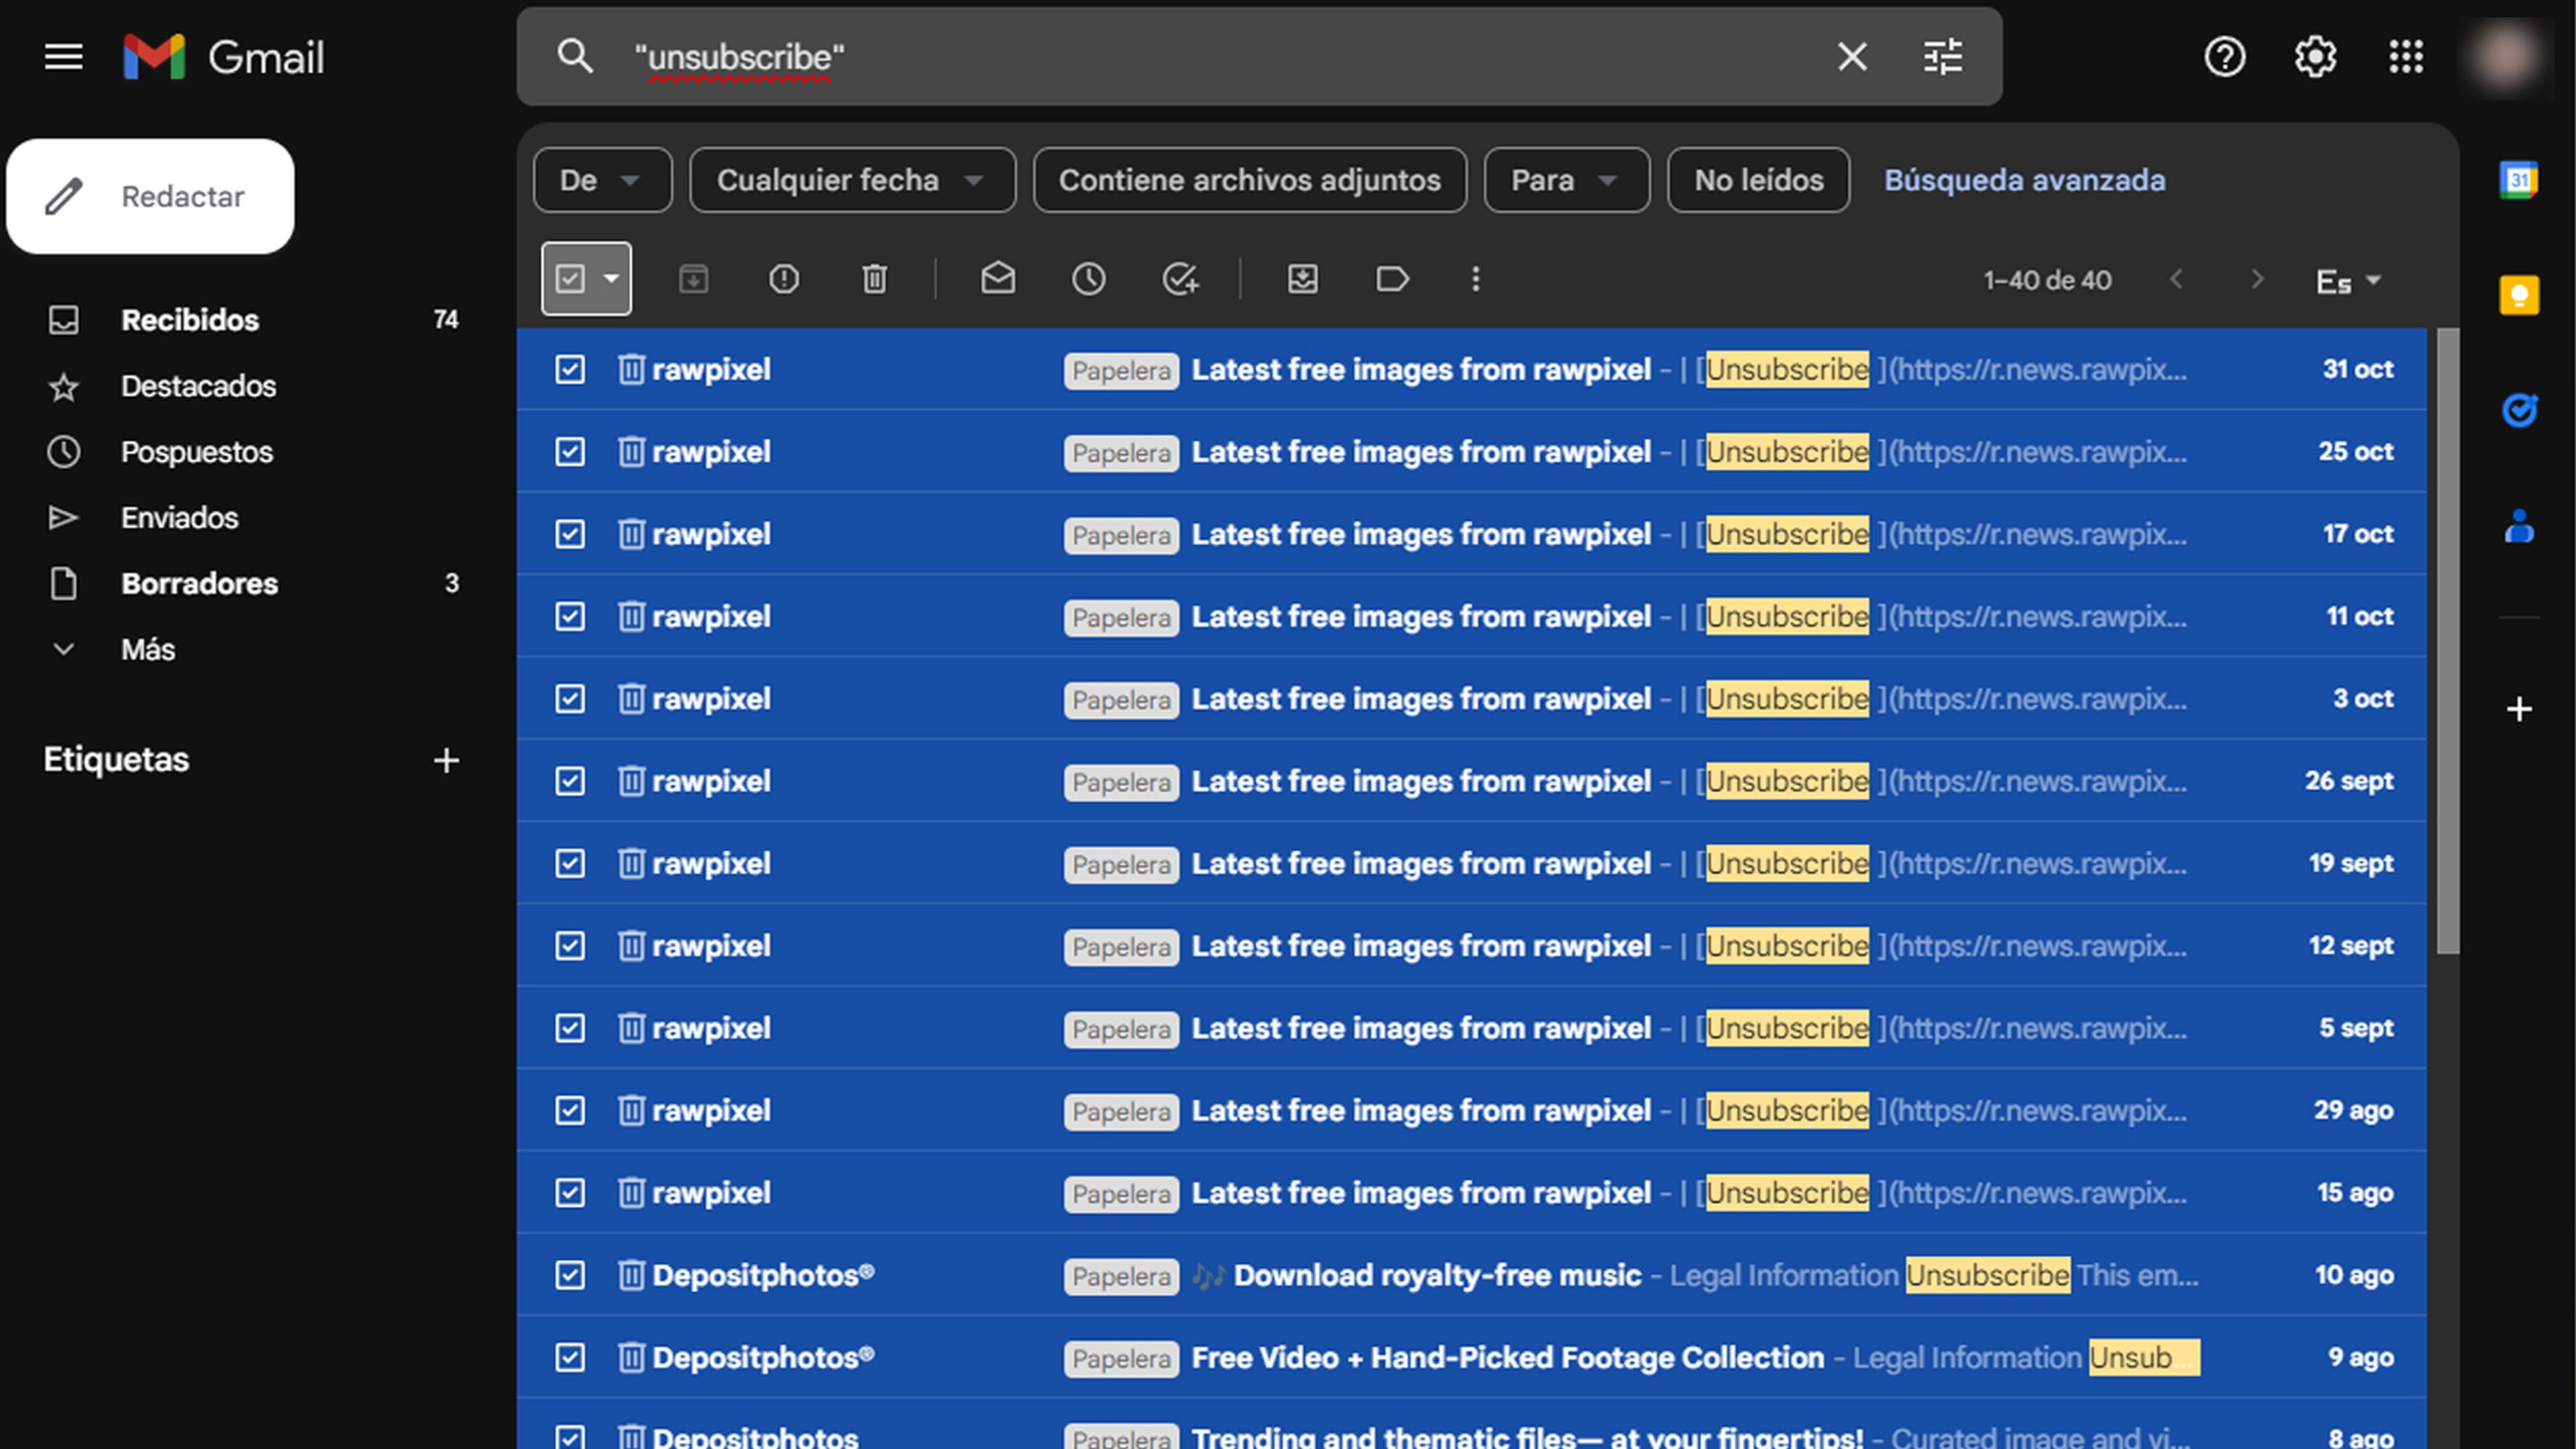Get add-ons with side panel plus
This screenshot has height=1449, width=2576.
[2519, 710]
